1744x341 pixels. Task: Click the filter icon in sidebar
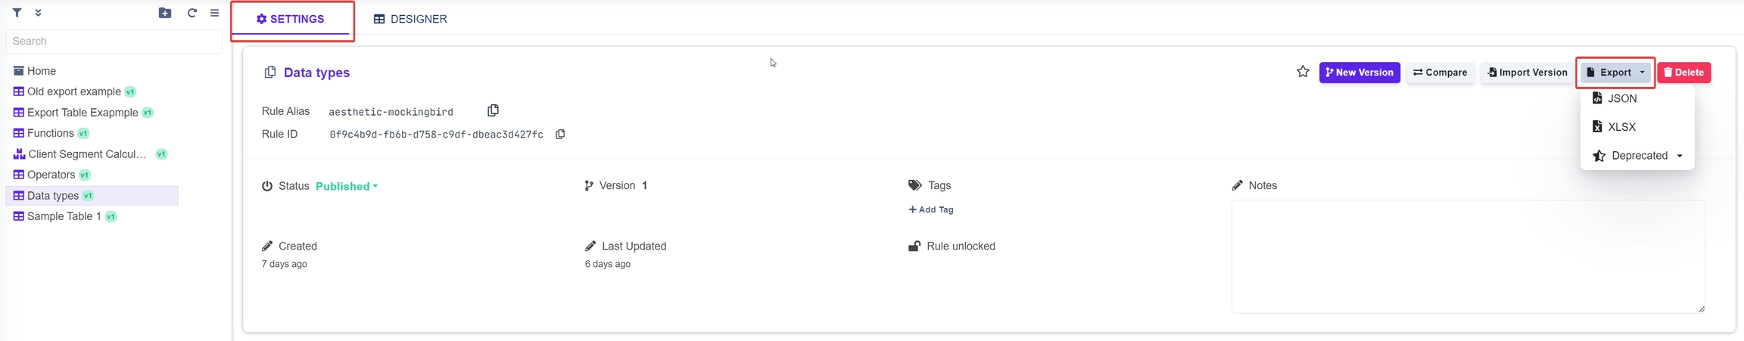[x=17, y=13]
